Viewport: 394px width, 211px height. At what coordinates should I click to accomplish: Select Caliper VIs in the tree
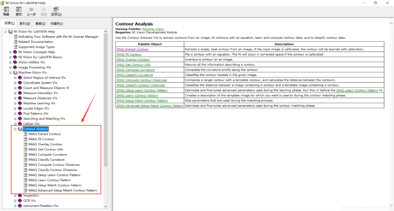click(x=31, y=124)
